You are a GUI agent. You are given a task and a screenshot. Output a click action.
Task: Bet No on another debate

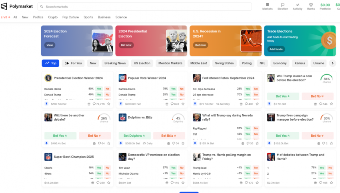pos(95,135)
